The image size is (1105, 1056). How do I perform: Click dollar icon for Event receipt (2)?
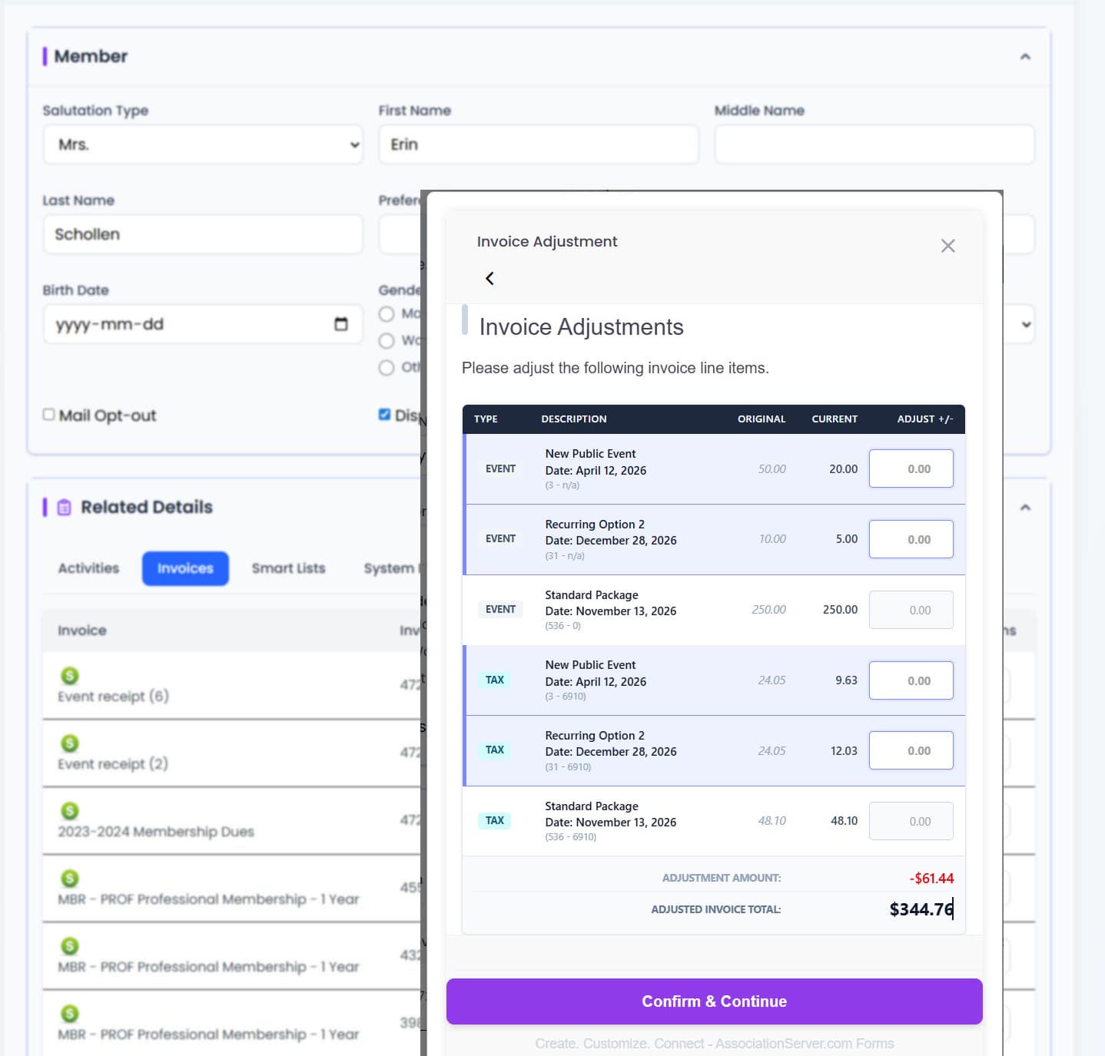[70, 743]
